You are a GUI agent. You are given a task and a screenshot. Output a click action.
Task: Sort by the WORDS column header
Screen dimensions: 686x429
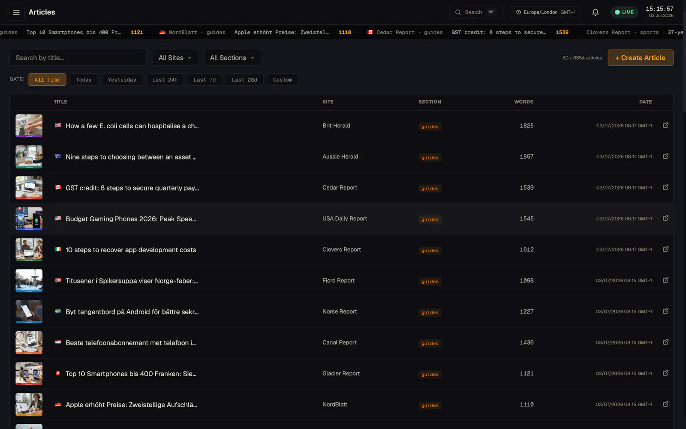524,102
